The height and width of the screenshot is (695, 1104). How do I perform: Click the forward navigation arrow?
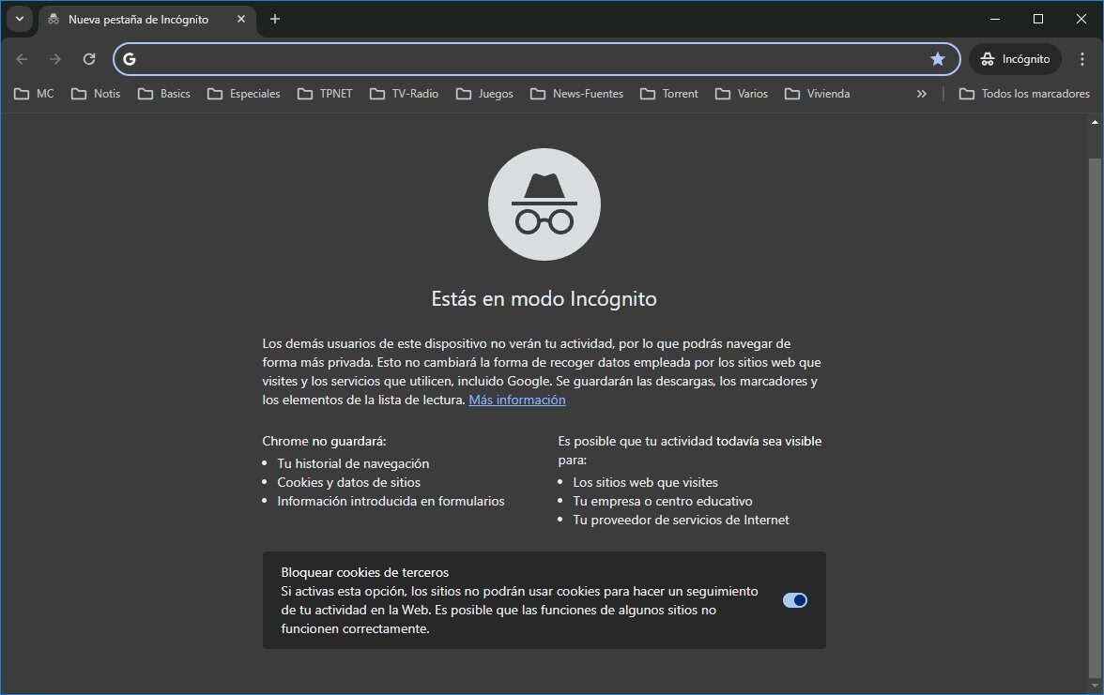coord(54,58)
